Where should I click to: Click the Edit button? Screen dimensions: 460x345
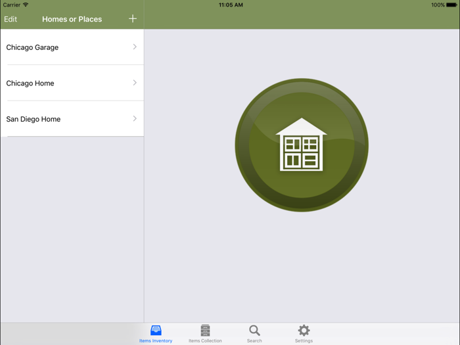[11, 19]
